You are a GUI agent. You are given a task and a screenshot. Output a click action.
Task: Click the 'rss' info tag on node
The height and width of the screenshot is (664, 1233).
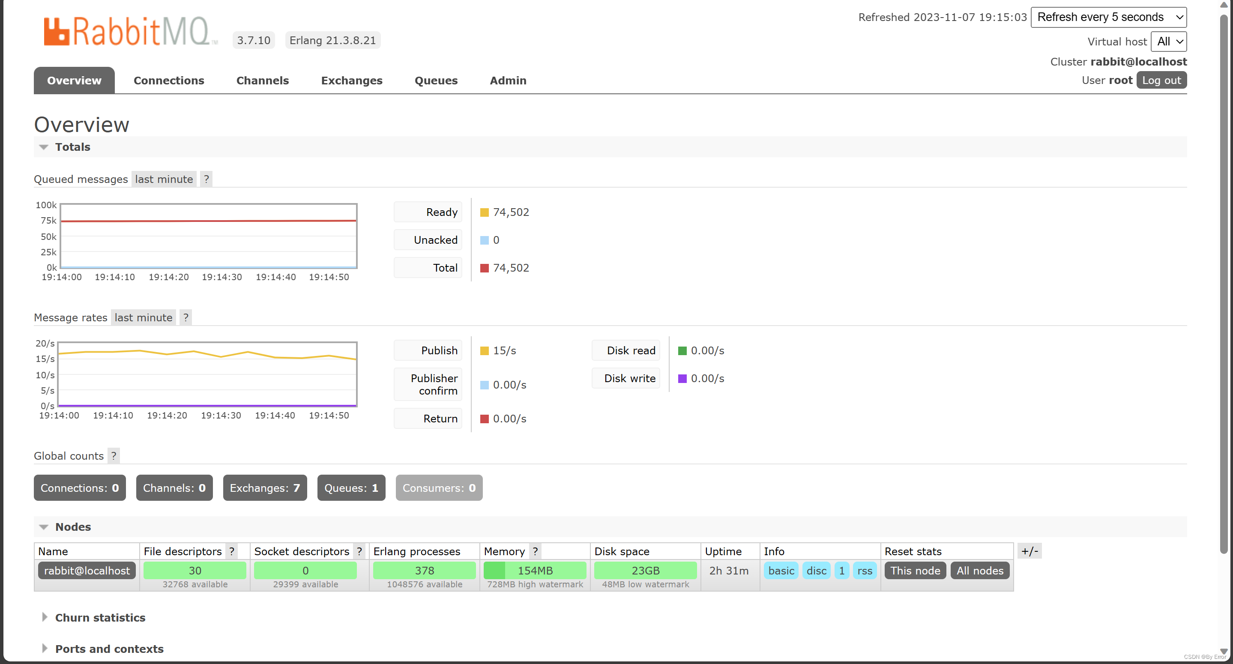click(x=864, y=570)
